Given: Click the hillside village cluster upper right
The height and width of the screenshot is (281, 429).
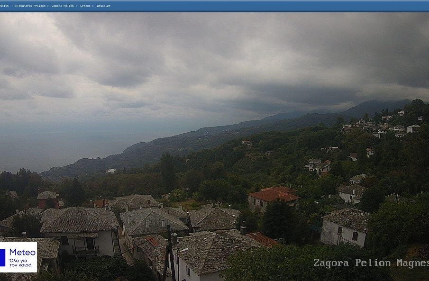Looking at the screenshot, I should (x=379, y=127).
